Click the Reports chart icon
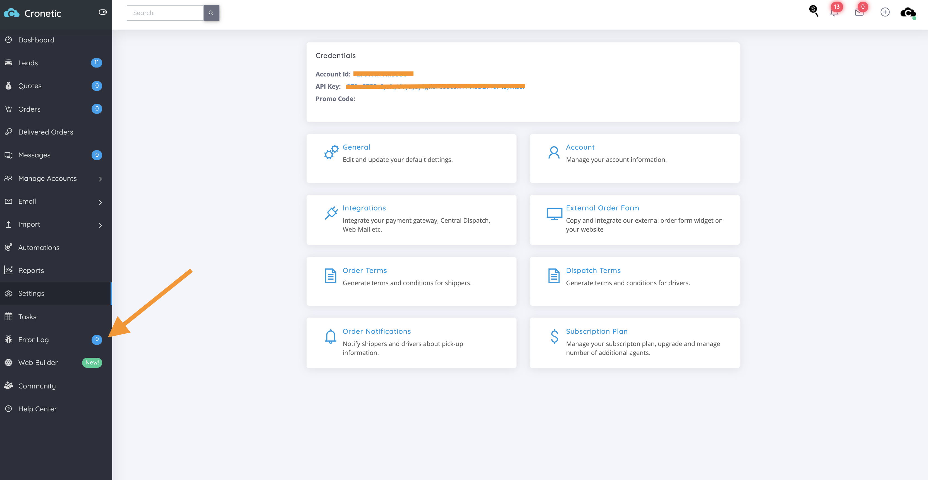This screenshot has width=928, height=480. coord(8,270)
